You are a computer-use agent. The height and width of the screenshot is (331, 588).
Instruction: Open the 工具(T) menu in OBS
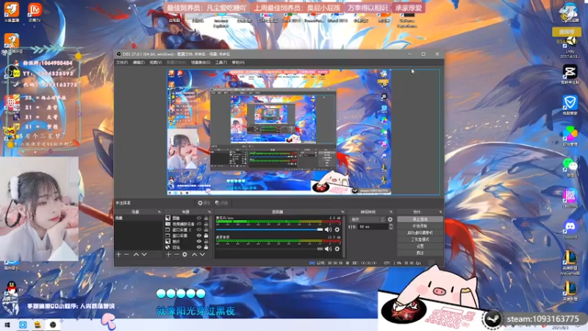pos(221,63)
